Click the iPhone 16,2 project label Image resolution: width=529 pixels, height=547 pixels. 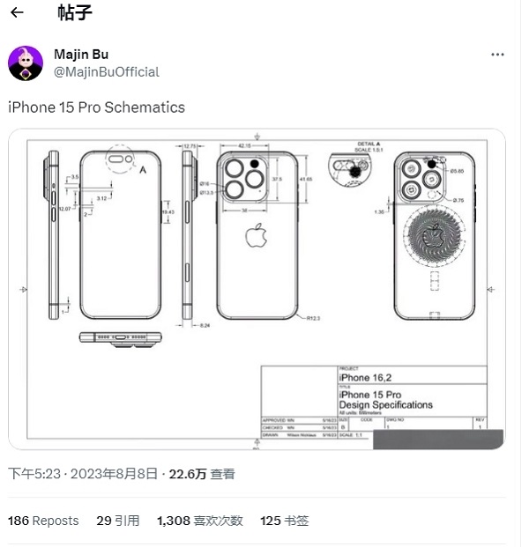tap(366, 377)
